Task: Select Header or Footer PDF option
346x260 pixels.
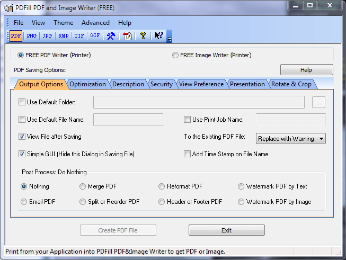Action: click(x=162, y=202)
